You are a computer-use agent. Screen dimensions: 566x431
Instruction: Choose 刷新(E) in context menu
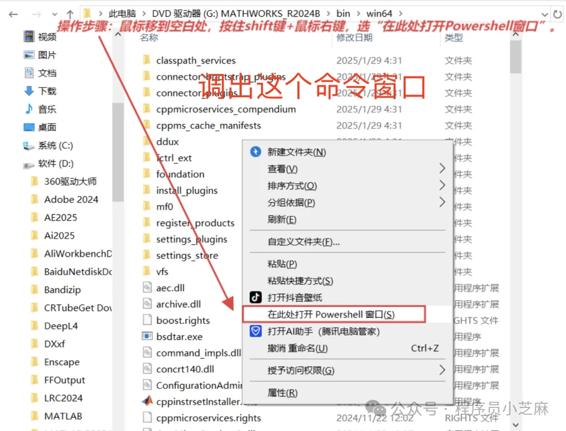click(x=347, y=219)
